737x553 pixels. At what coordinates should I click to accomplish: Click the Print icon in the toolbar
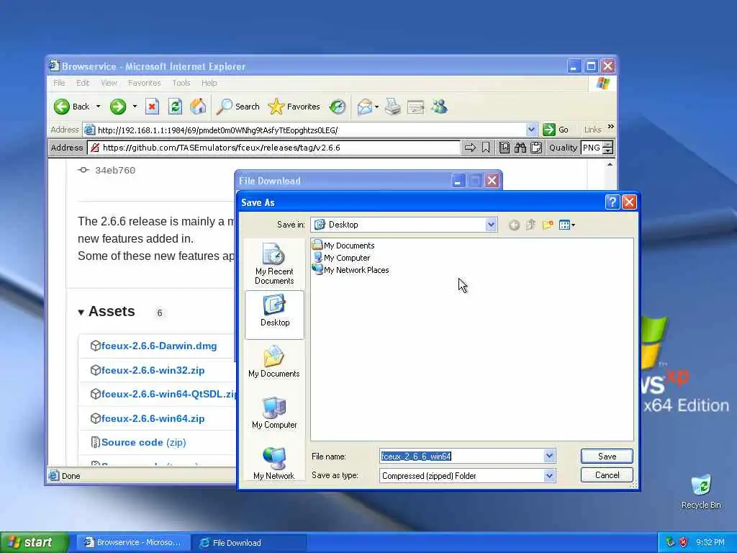(x=393, y=107)
